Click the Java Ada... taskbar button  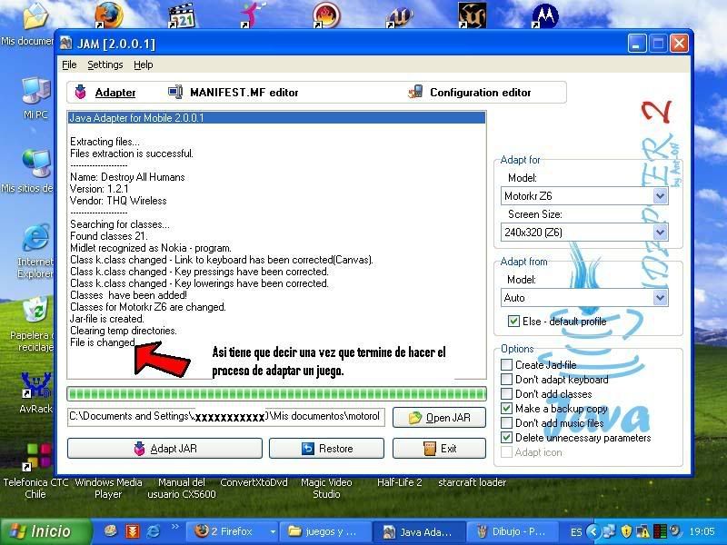tap(419, 531)
